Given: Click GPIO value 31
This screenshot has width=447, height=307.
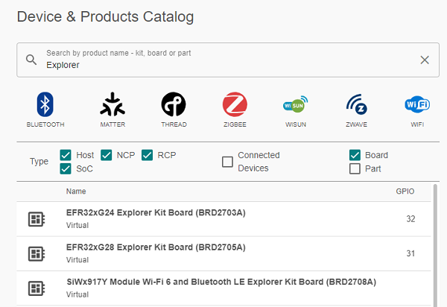Looking at the screenshot, I should click(410, 253).
